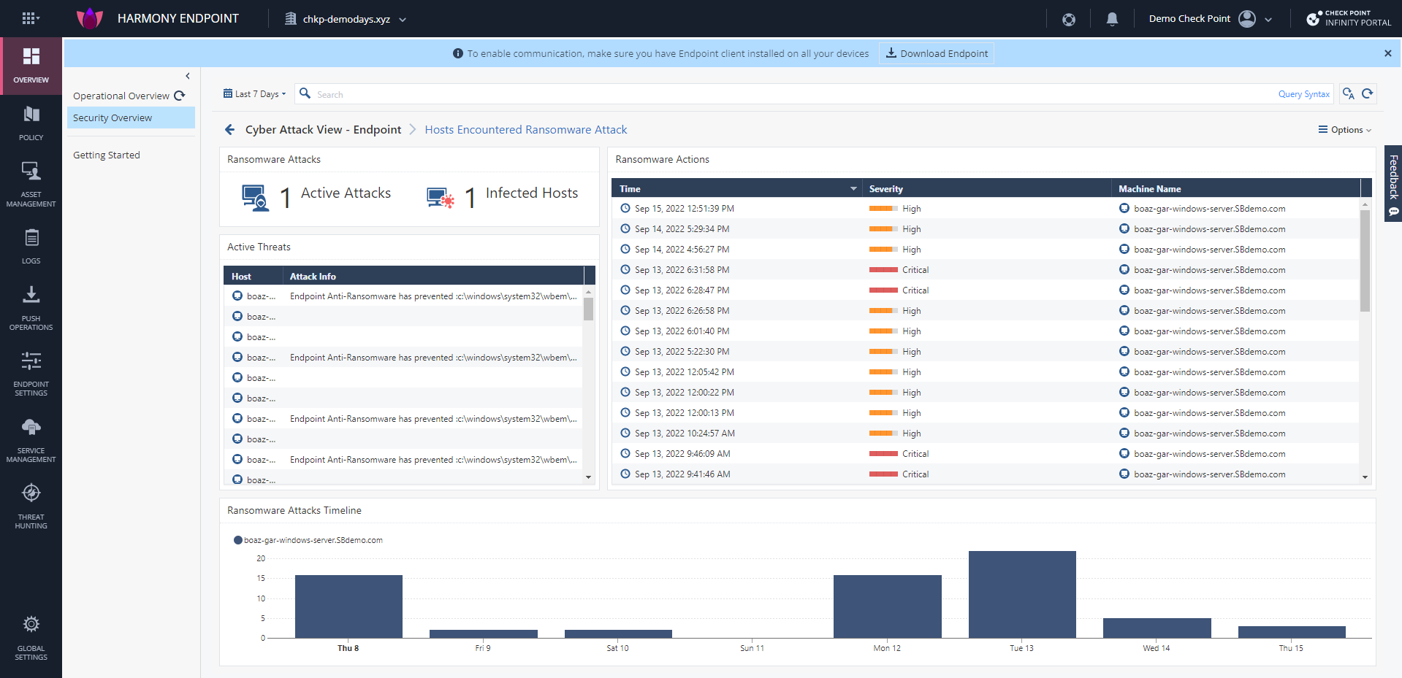Click machine name on Sep 13 12:05:42 PM row
Screen dimensions: 1402x678
1209,372
